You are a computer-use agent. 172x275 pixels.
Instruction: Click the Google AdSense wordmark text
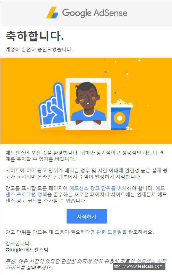point(95,13)
